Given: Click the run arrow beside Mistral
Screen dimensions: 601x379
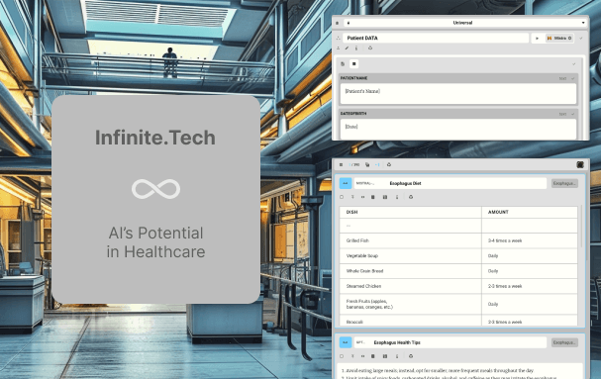Looking at the screenshot, I should pyautogui.click(x=537, y=39).
